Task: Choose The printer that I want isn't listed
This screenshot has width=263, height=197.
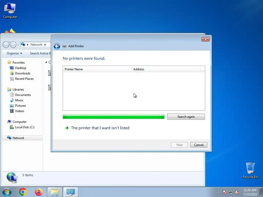Action: point(100,128)
